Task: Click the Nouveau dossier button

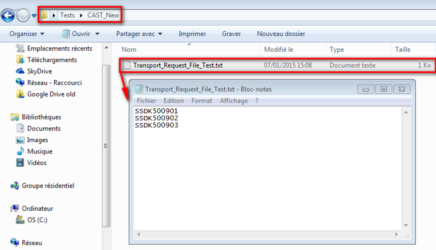Action: coord(281,34)
